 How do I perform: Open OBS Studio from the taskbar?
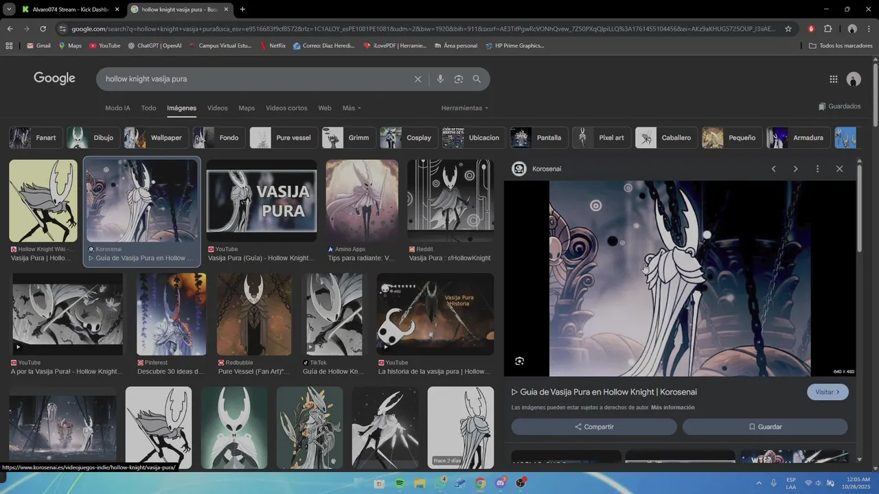(521, 483)
